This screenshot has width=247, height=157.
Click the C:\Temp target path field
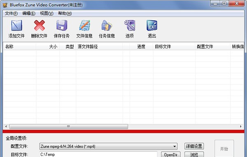[x=98, y=154]
